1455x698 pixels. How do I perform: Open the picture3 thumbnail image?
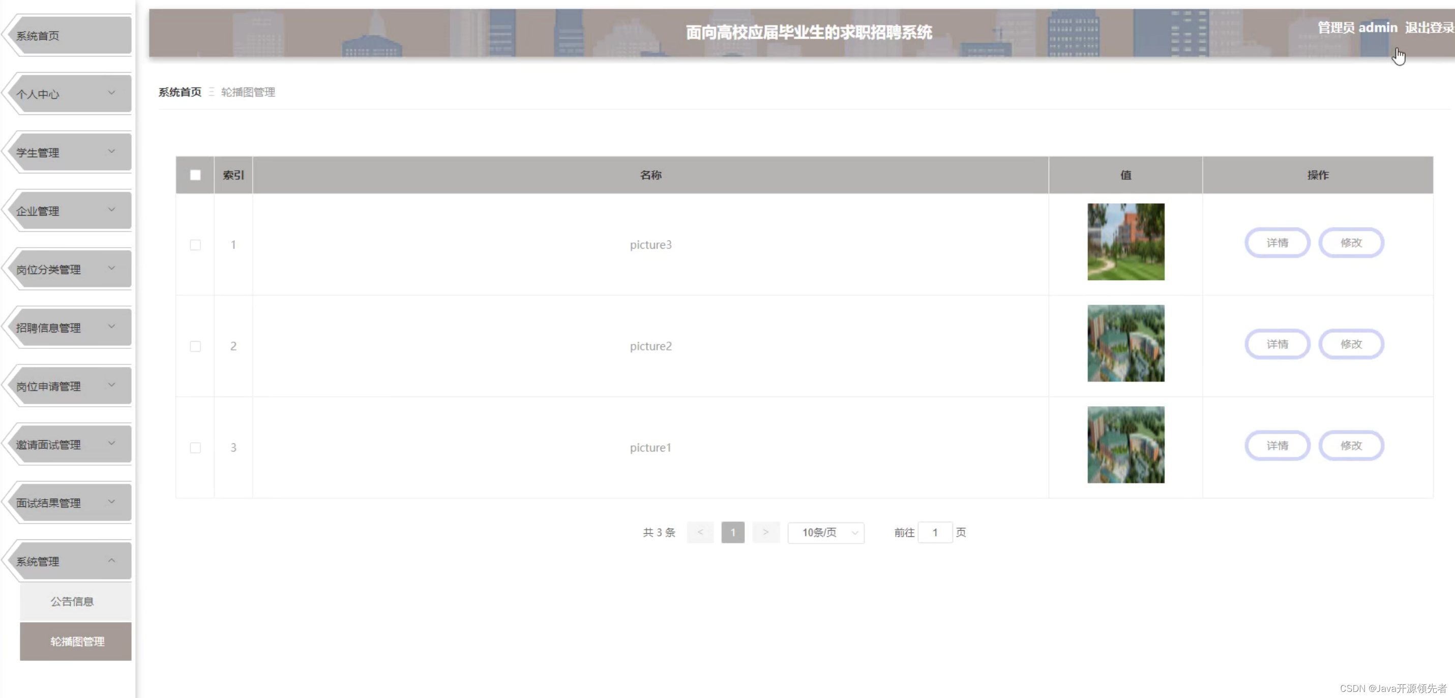point(1125,241)
